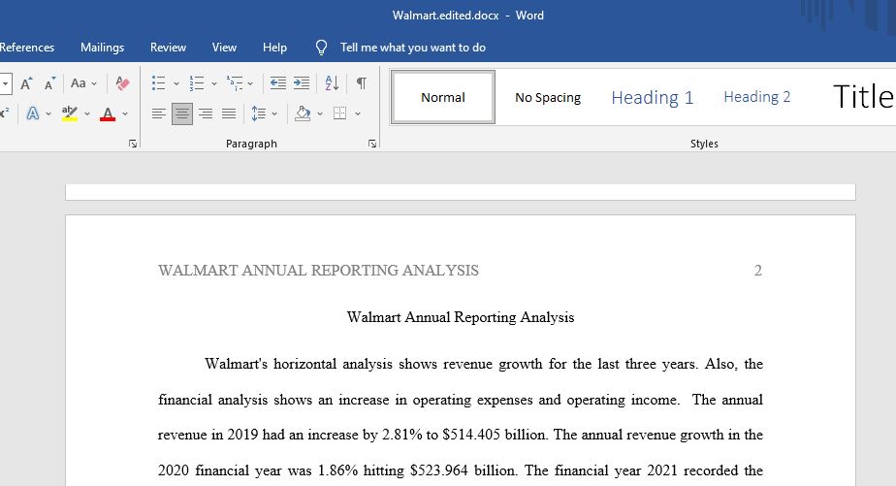Screen dimensions: 896x486
Task: Expand the shading color dropdown arrow
Action: [319, 113]
